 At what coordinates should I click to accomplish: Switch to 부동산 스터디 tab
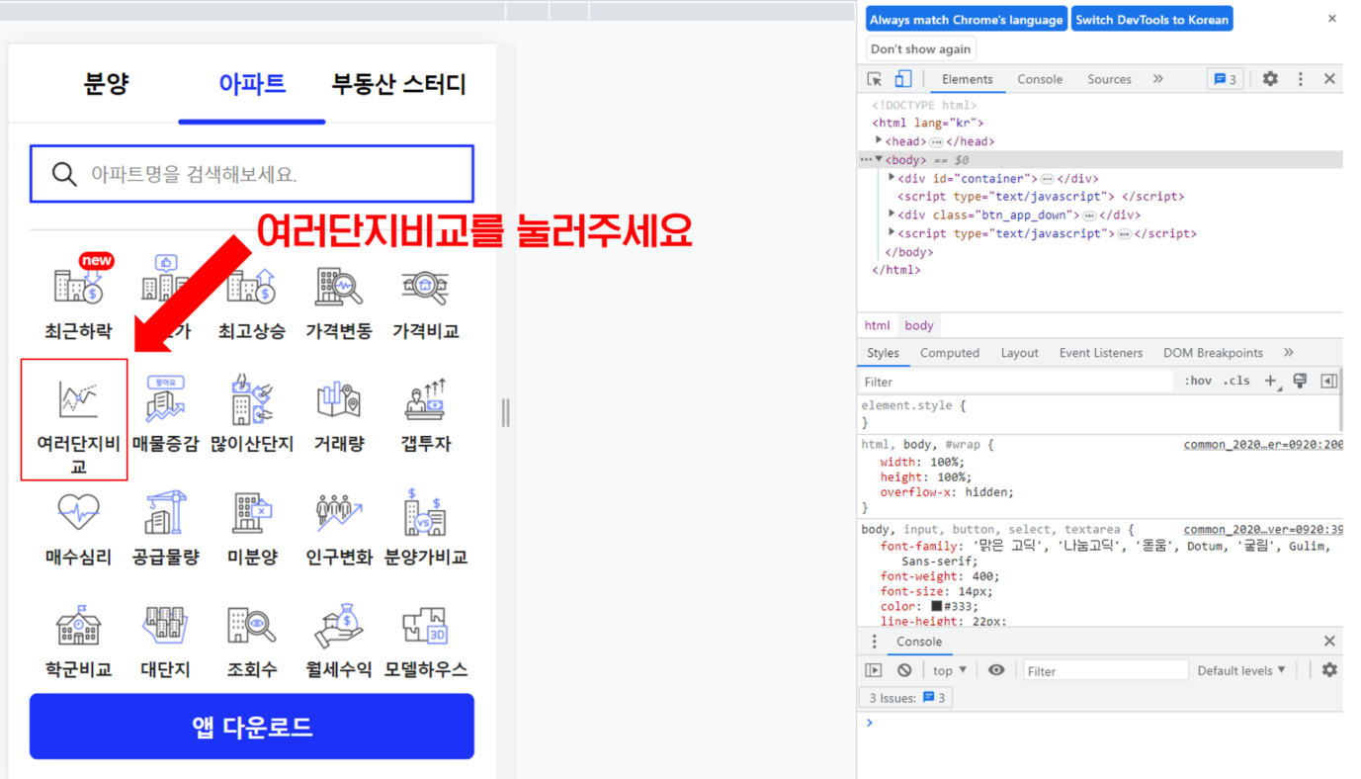point(398,84)
